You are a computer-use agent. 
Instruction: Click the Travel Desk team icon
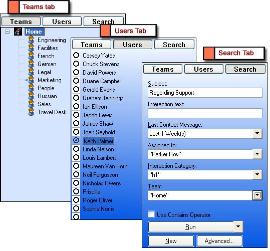[x=31, y=112]
